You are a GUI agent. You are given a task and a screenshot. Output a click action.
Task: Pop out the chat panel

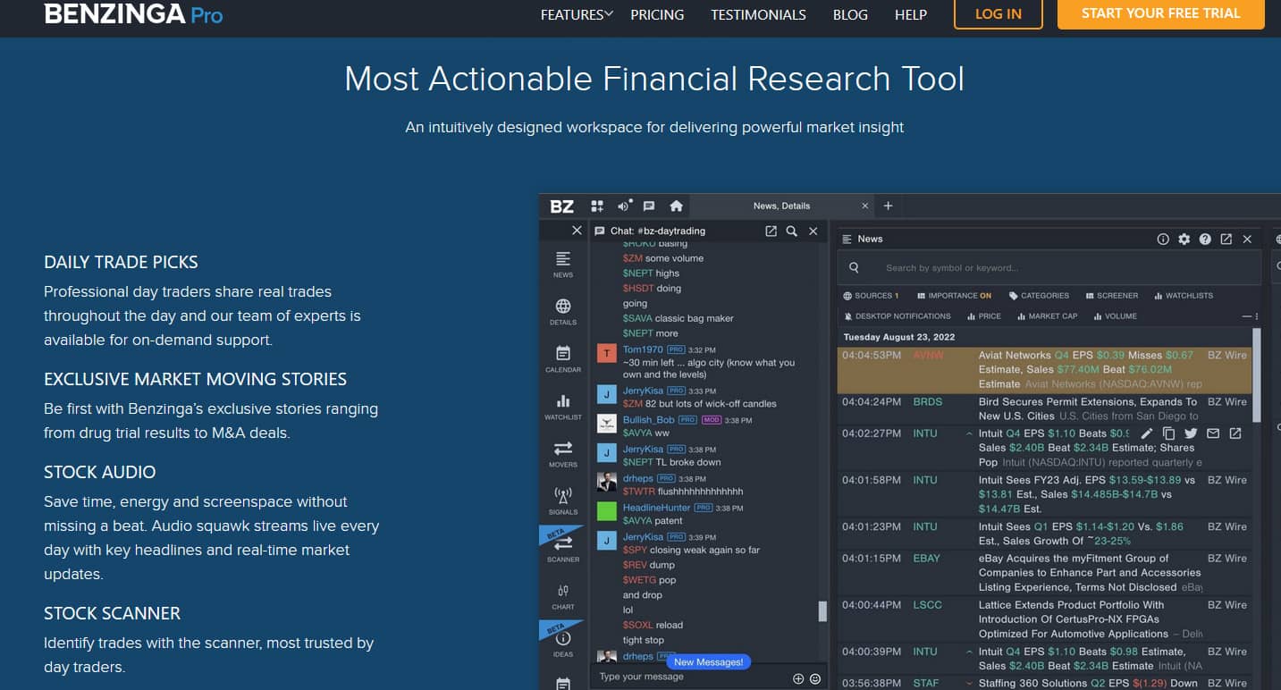771,231
